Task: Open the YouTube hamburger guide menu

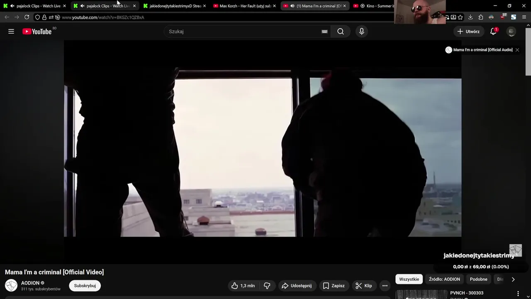Action: coord(11,32)
